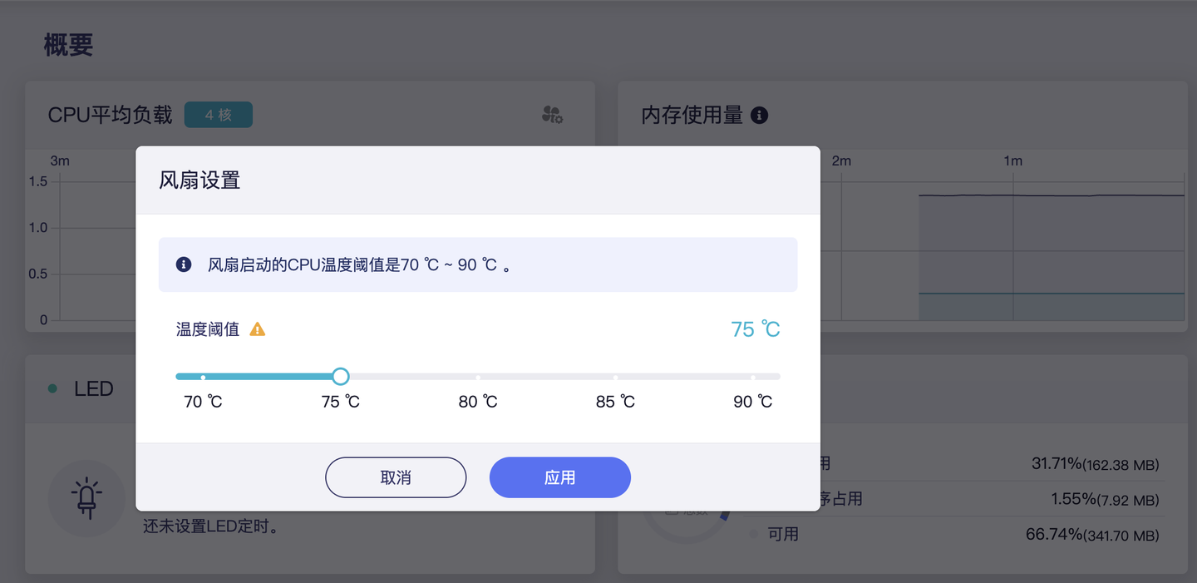Screen dimensions: 1197x583
Task: Click the 1m time label on memory chart
Action: pos(1012,161)
